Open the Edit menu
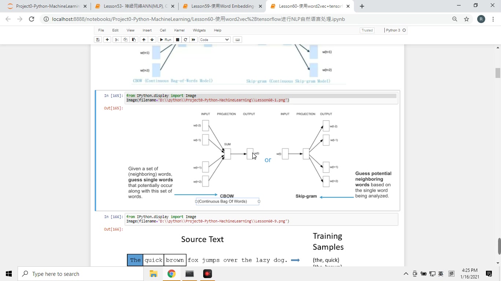This screenshot has height=281, width=501. pos(115,30)
